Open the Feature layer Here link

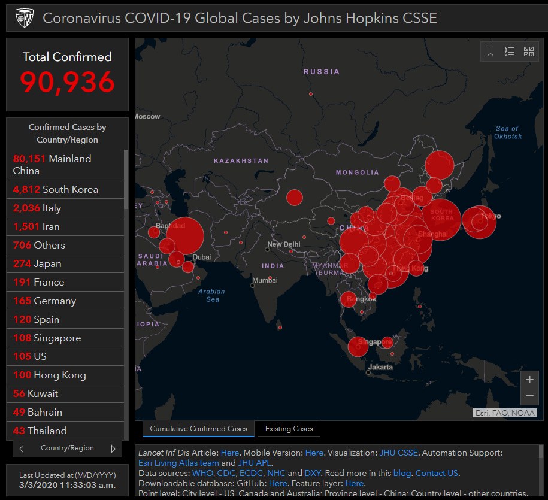355,483
